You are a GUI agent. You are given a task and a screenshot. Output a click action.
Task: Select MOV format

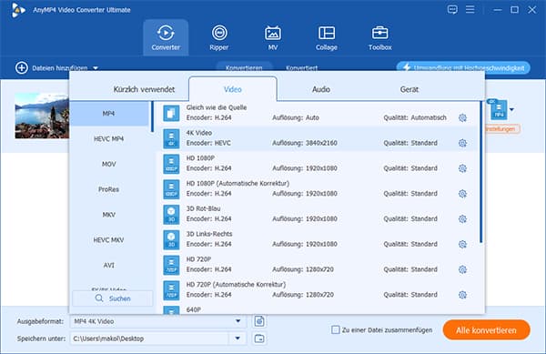109,164
